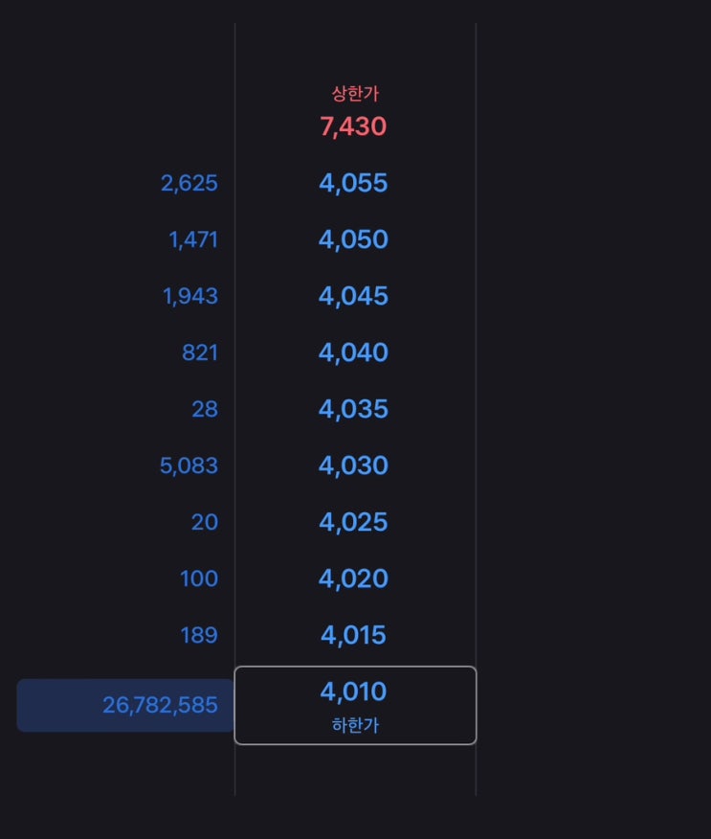Click the 189 sell quantity
This screenshot has width=711, height=839.
pos(199,636)
